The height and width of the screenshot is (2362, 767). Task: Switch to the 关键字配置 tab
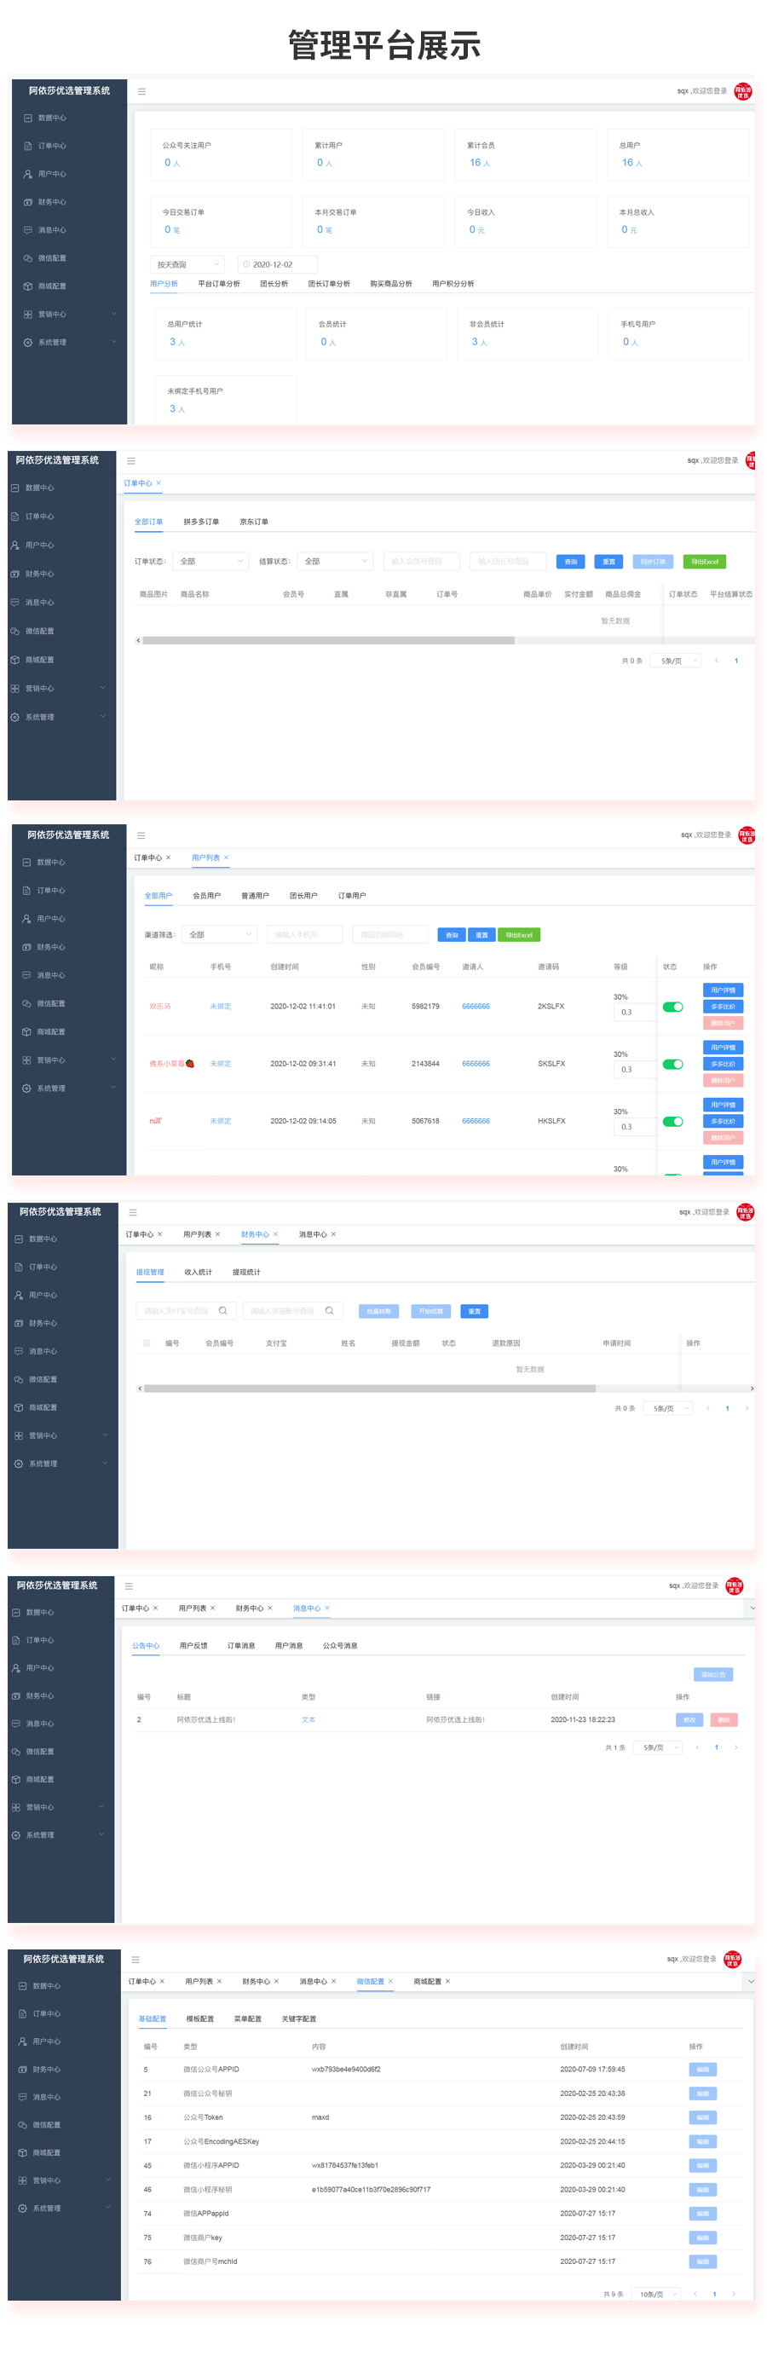(299, 2019)
